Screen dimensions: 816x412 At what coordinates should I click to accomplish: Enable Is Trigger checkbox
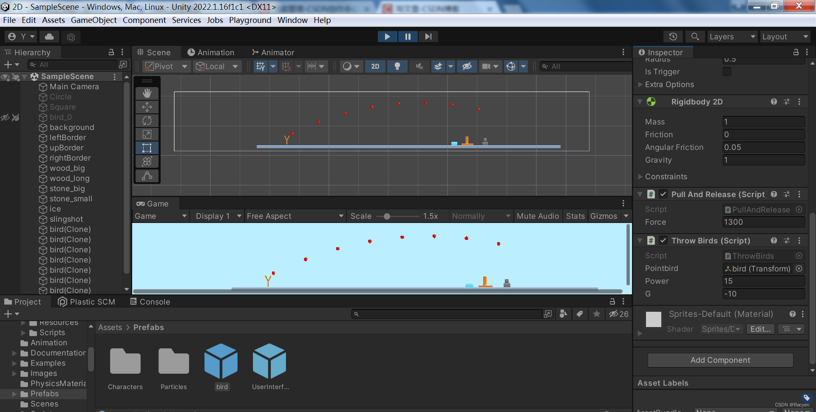pos(727,71)
